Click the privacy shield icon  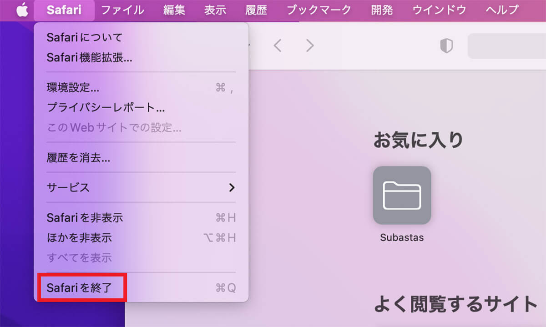pyautogui.click(x=446, y=45)
